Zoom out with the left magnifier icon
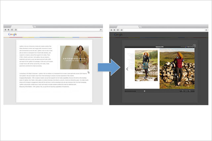The height and width of the screenshot is (141, 212). pyautogui.click(x=183, y=91)
